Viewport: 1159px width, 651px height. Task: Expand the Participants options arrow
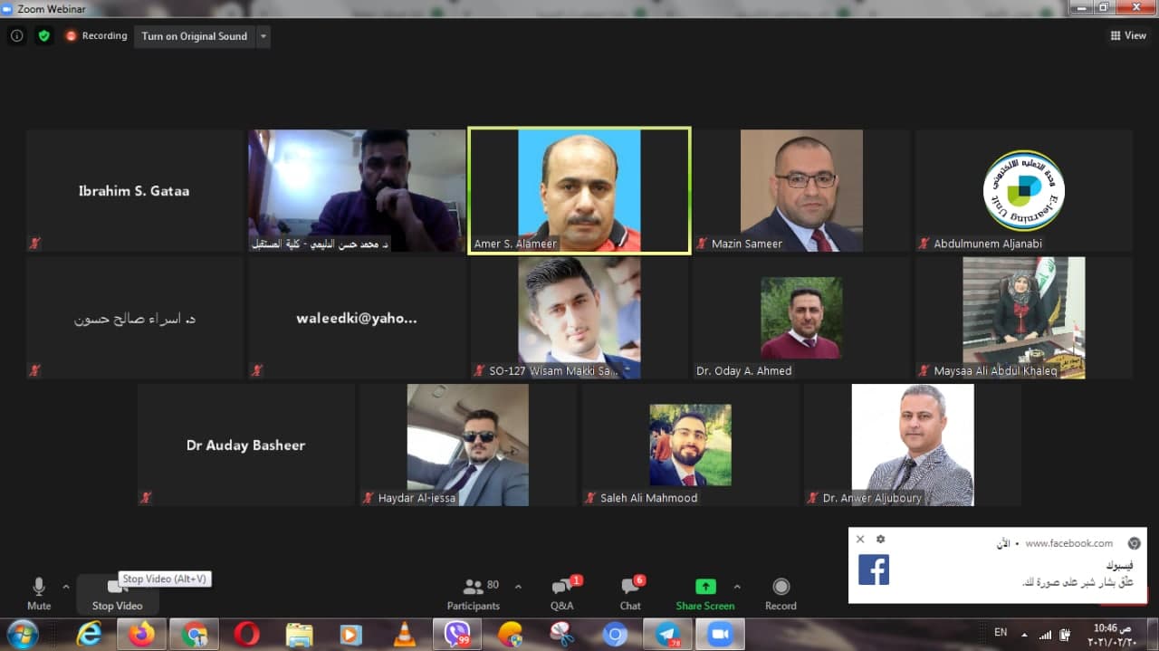click(518, 587)
